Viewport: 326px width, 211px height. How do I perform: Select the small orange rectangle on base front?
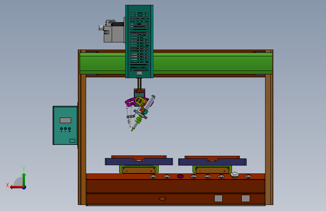point(162,199)
